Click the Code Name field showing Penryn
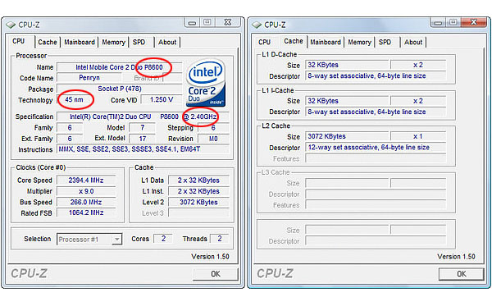The height and width of the screenshot is (297, 492). (89, 78)
